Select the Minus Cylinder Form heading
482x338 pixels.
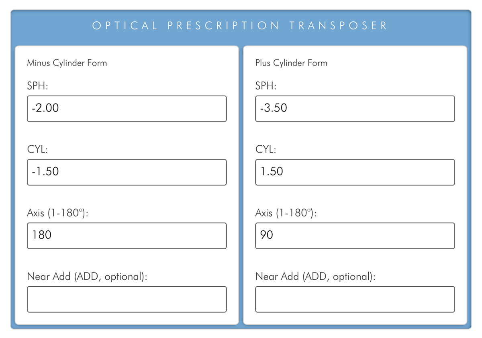67,63
